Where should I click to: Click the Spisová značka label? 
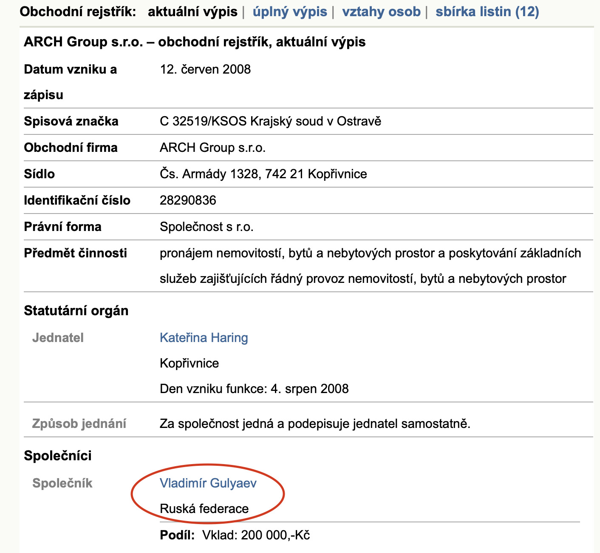click(71, 121)
